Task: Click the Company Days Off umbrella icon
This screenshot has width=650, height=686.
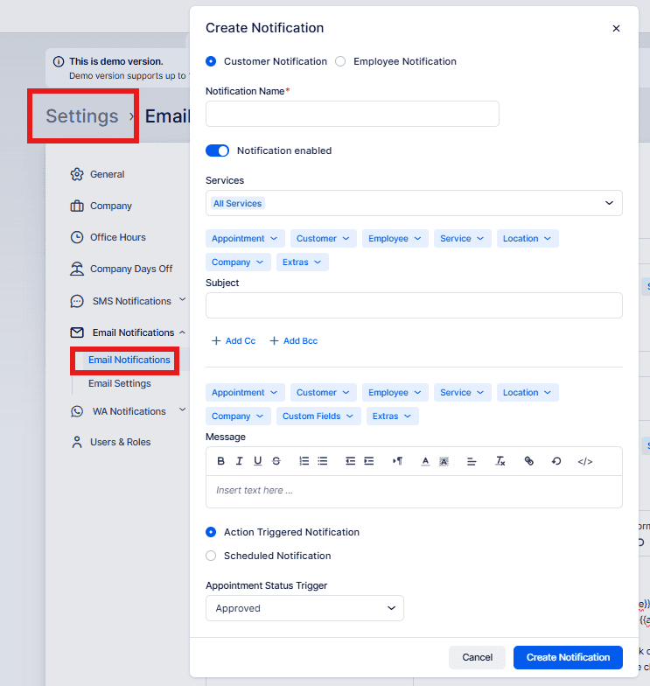Action: point(77,269)
